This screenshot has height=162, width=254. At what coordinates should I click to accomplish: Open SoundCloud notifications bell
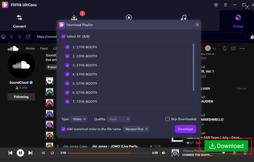tap(224, 48)
